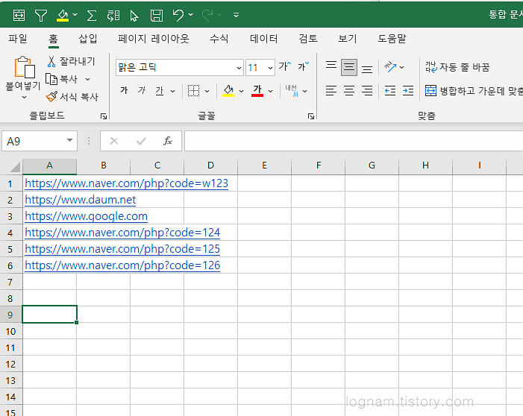Align text to bottom of cell

tap(367, 69)
